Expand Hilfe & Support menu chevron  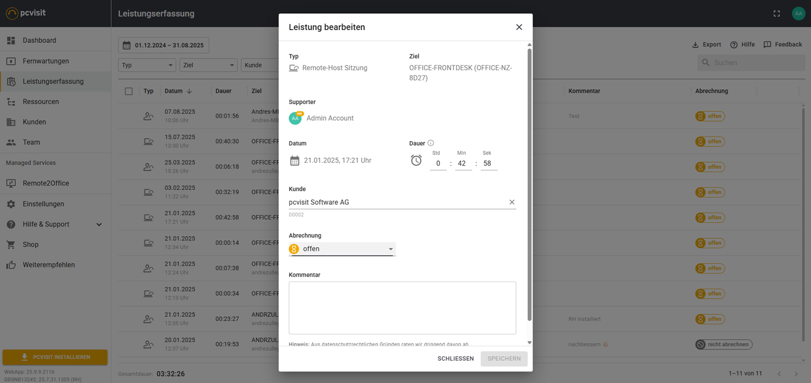99,225
